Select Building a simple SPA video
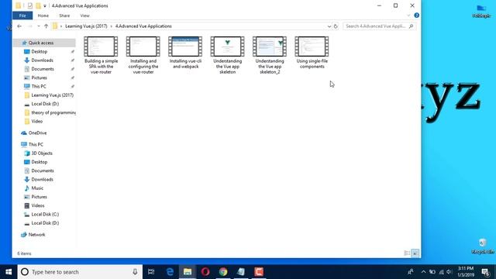496x279 pixels. coord(101,55)
